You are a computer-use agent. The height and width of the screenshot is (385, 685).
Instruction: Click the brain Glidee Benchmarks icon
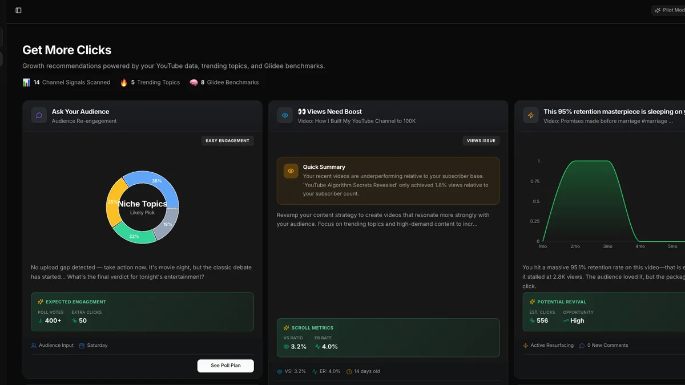[x=194, y=83]
